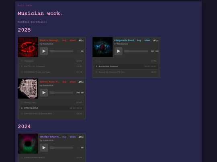The width and height of the screenshot is (217, 162).
Task: Buy the BROKEN MACHINERY album
Action: pyautogui.click(x=64, y=137)
